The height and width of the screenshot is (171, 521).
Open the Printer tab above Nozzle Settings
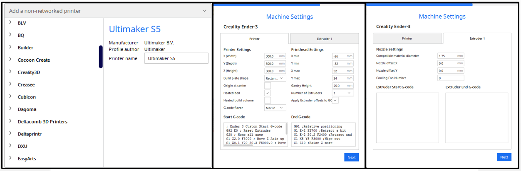point(407,39)
